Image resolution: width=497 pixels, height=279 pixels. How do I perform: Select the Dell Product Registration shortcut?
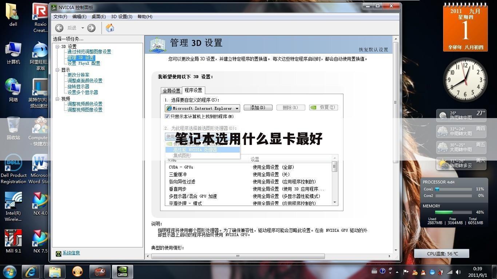(13, 169)
